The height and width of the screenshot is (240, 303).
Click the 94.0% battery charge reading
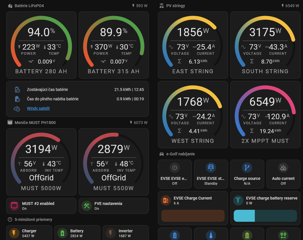pyautogui.click(x=41, y=32)
